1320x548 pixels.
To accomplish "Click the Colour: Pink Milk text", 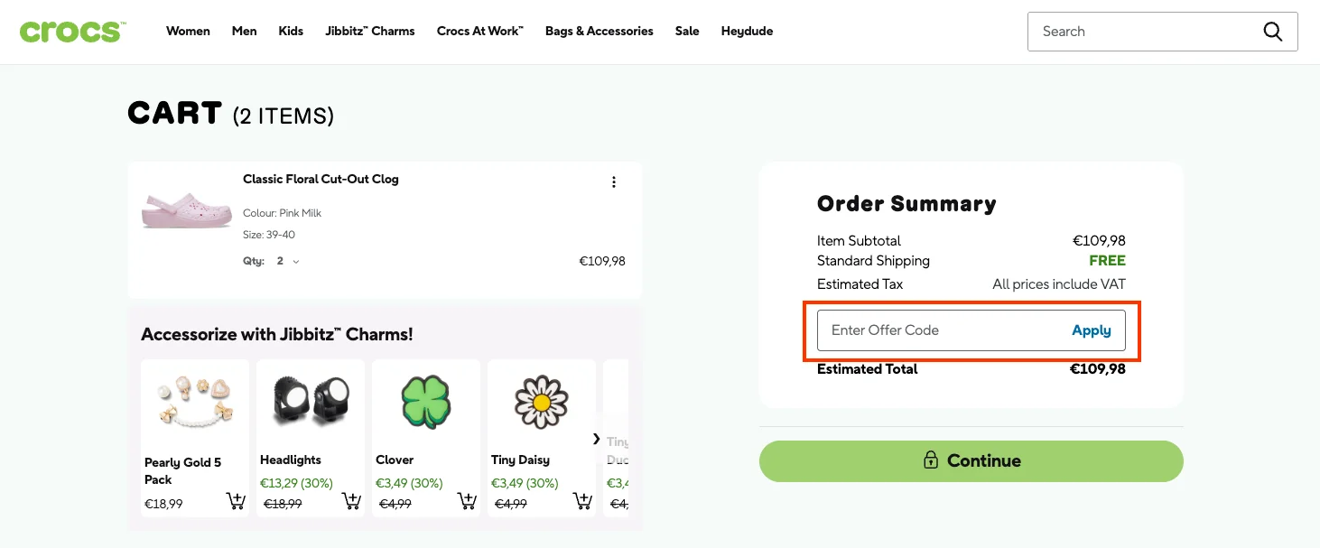I will pyautogui.click(x=282, y=213).
